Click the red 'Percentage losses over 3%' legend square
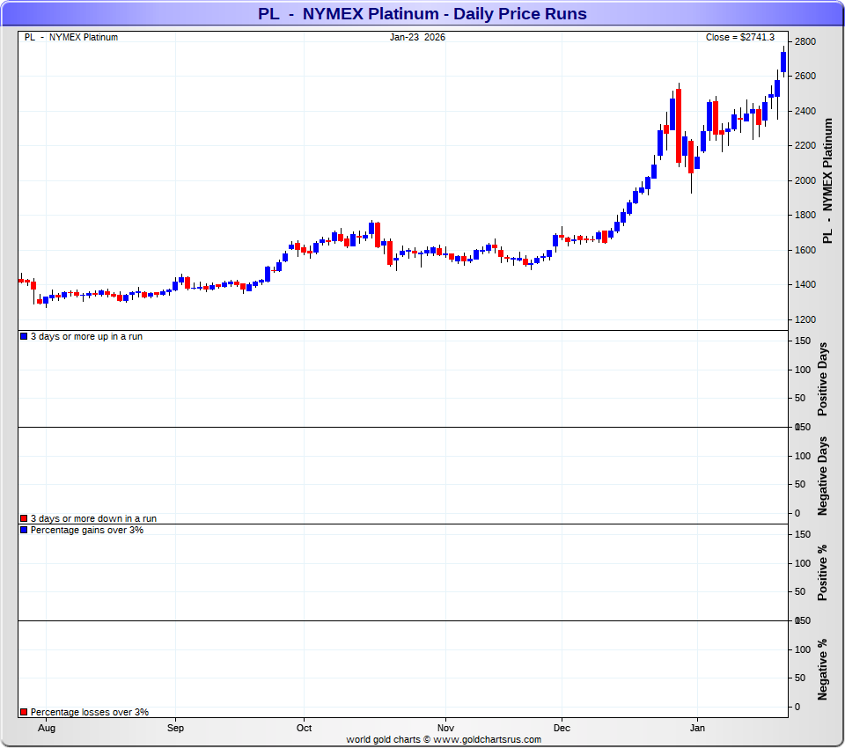Image resolution: width=845 pixels, height=748 pixels. (x=24, y=712)
